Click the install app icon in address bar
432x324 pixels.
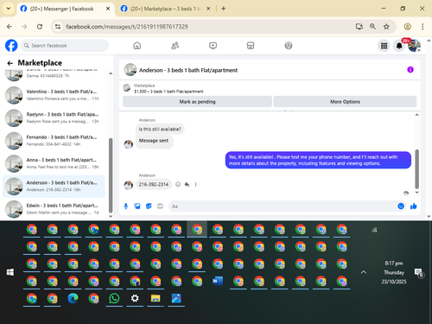[x=359, y=27]
